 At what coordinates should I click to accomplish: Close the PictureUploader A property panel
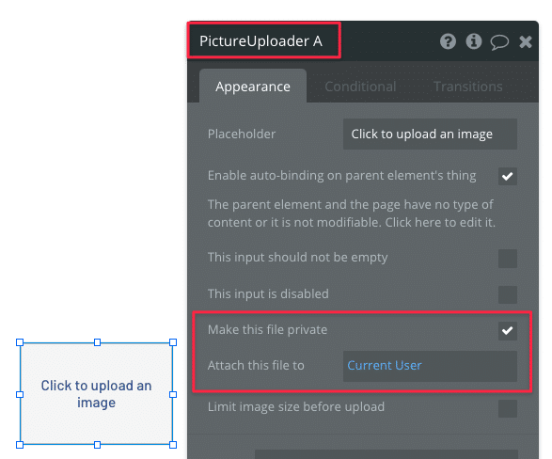(526, 42)
